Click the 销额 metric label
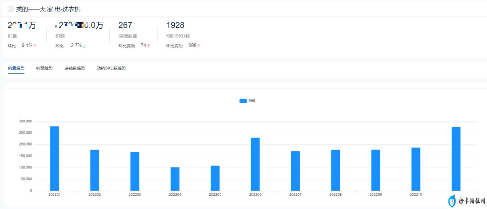This screenshot has width=487, height=209. 60,36
